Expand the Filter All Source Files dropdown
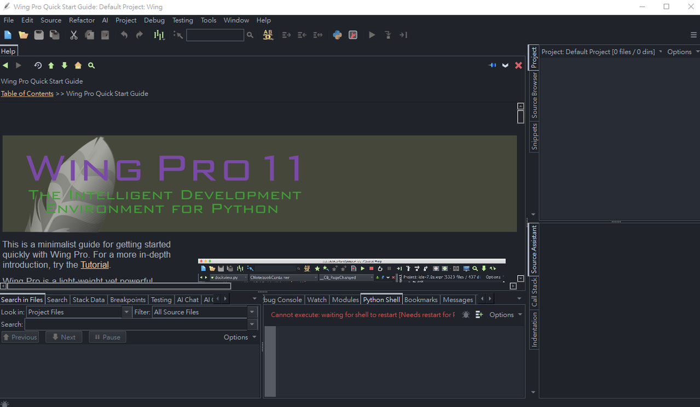Image resolution: width=700 pixels, height=407 pixels. click(x=252, y=312)
